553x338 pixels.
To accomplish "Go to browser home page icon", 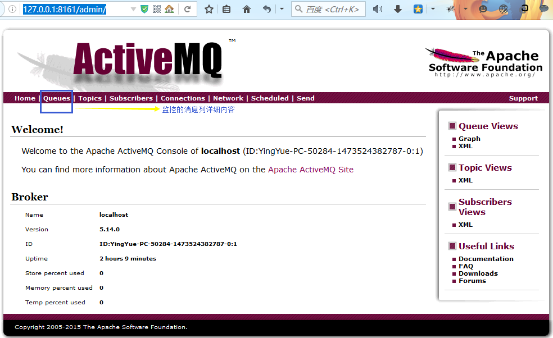I will click(x=247, y=9).
